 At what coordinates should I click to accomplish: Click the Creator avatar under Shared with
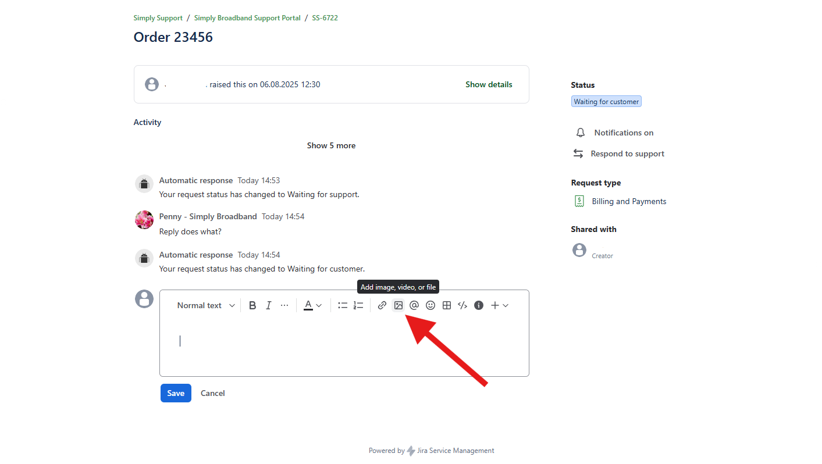[x=579, y=250]
